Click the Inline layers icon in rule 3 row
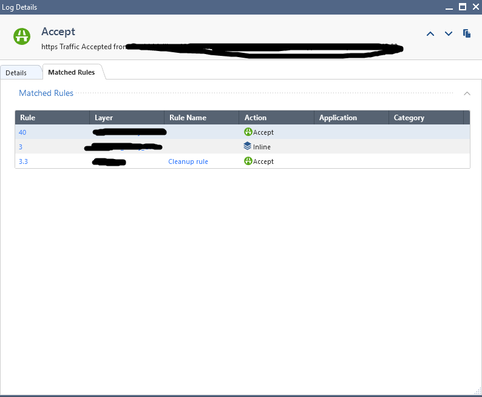 pyautogui.click(x=248, y=147)
